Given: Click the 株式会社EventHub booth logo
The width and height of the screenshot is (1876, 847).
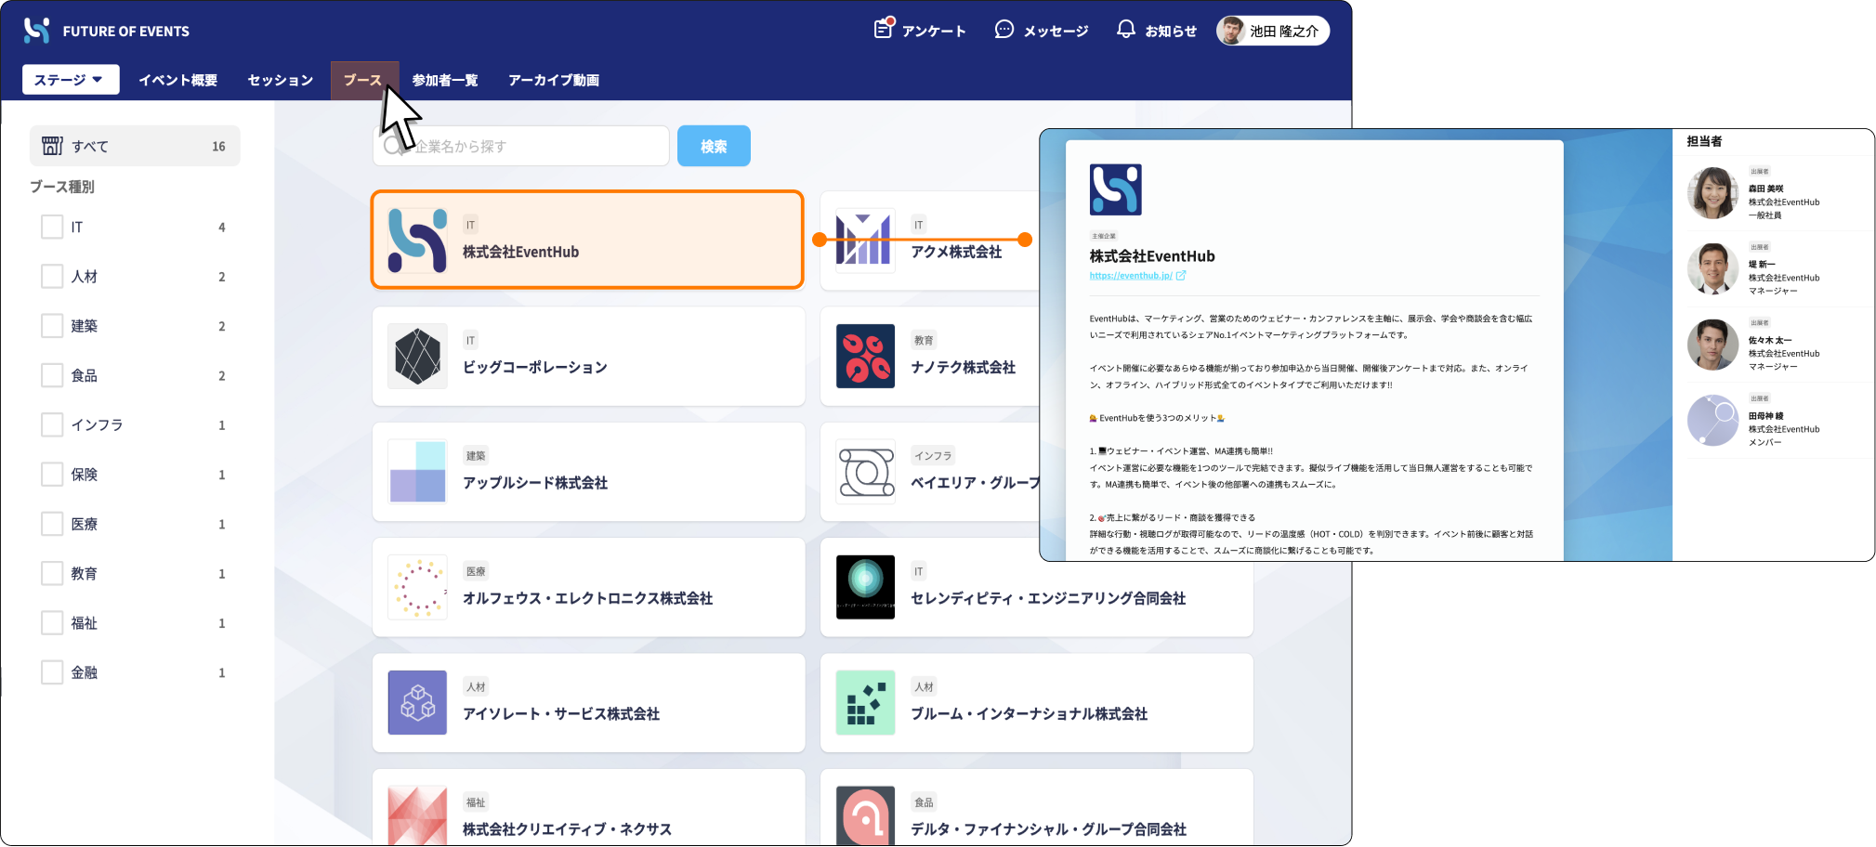Looking at the screenshot, I should coord(417,241).
